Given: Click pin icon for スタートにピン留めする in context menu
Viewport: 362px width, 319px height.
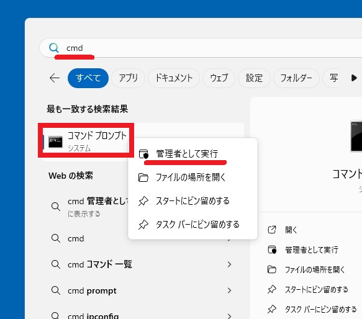Looking at the screenshot, I should (143, 201).
